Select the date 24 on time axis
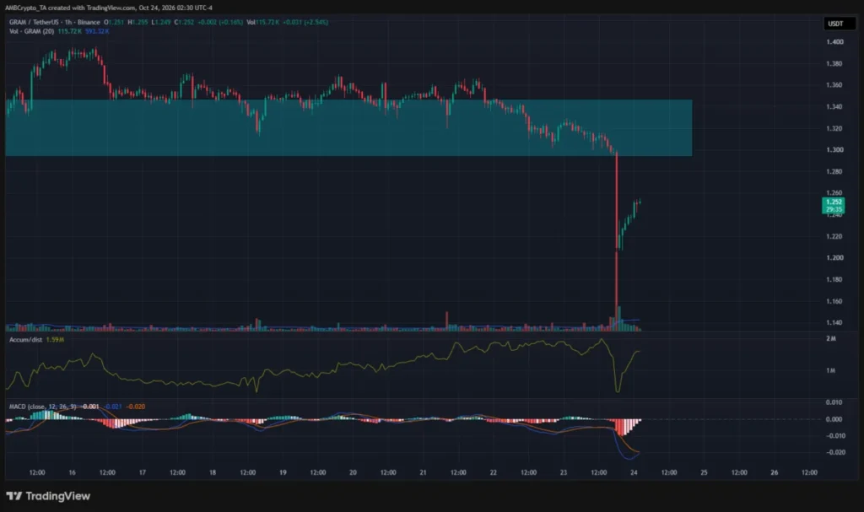 [634, 472]
